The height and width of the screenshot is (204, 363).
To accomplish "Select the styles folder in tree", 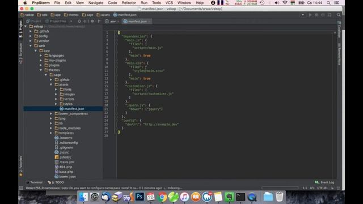I will point(66,104).
